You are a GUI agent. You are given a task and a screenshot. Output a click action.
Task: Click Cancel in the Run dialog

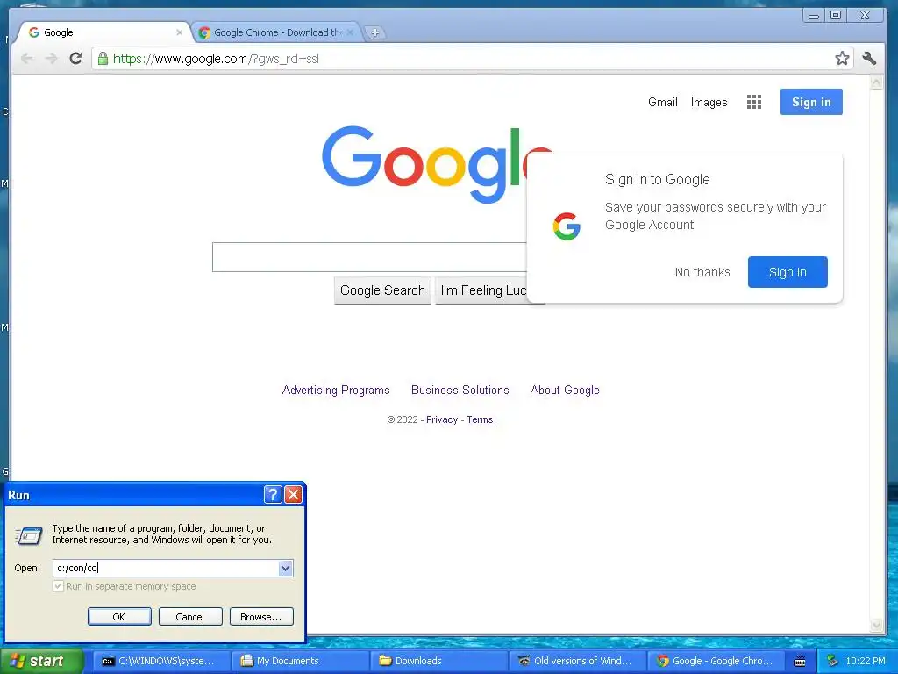click(x=190, y=617)
